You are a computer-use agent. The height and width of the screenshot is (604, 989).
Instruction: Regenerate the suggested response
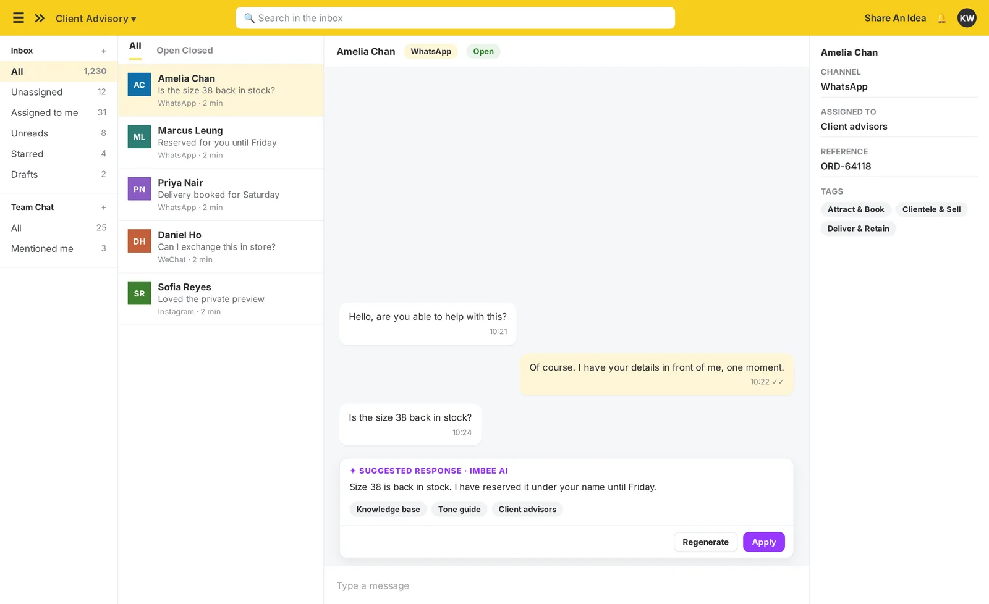[705, 542]
